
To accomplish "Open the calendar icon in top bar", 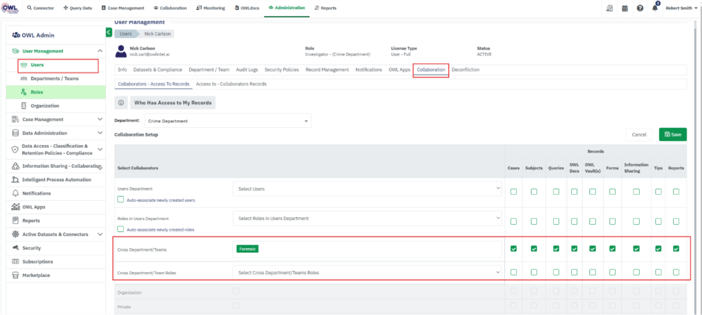I will pyautogui.click(x=625, y=9).
